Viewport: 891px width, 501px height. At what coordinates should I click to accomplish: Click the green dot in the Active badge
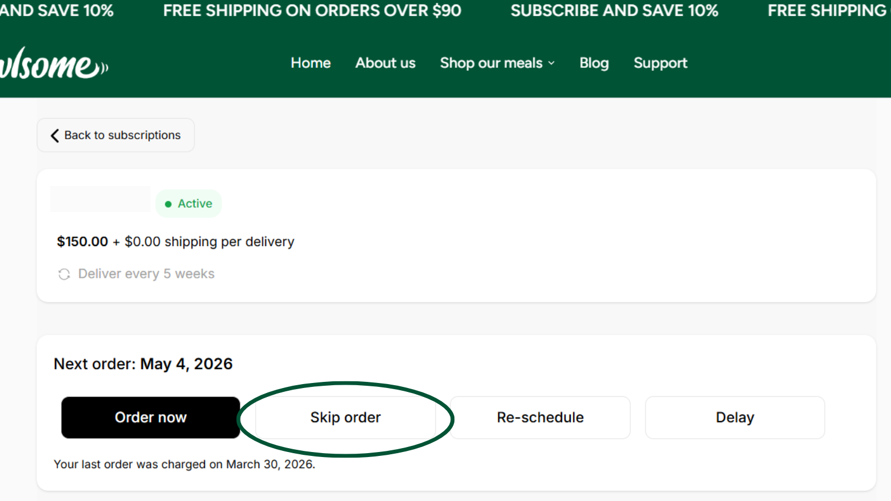pyautogui.click(x=168, y=204)
